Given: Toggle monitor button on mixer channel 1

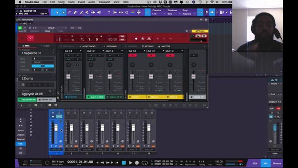Looking at the screenshot, I should (x=59, y=117).
